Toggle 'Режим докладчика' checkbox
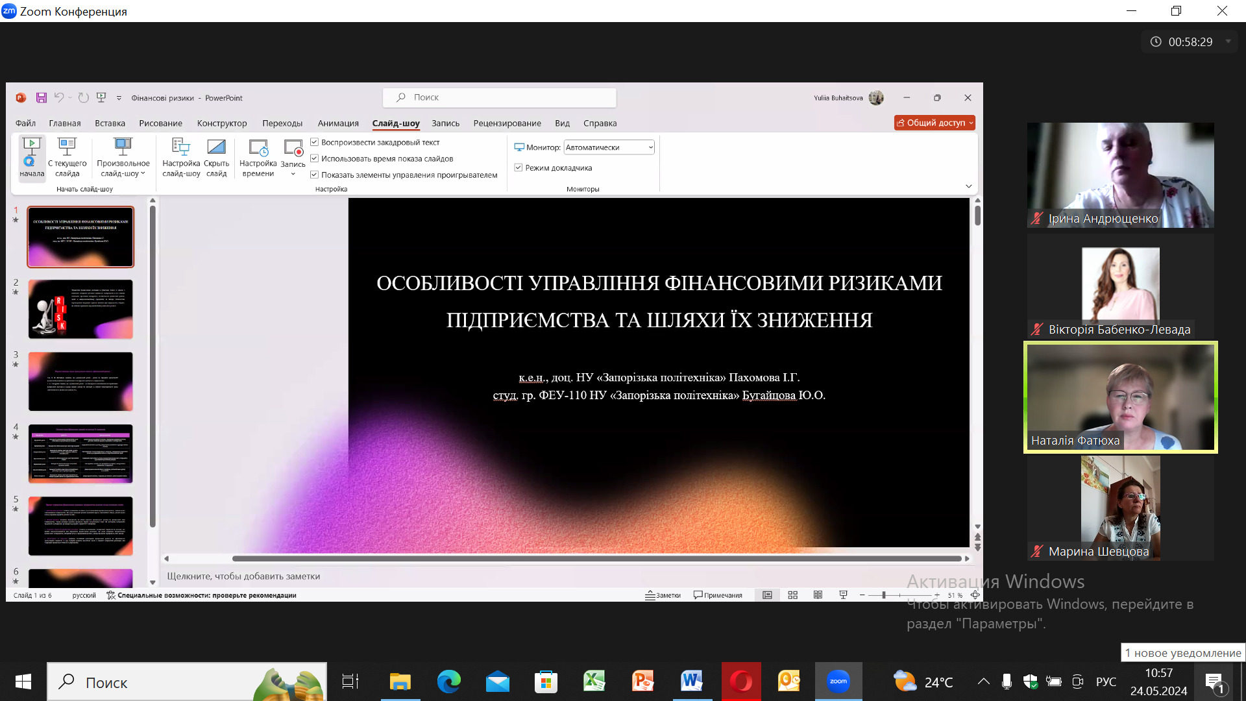The height and width of the screenshot is (701, 1246). coord(519,167)
